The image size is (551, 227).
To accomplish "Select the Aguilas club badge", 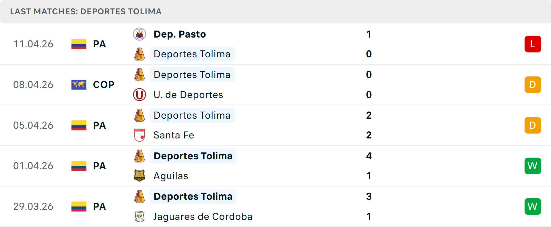I will 139,176.
